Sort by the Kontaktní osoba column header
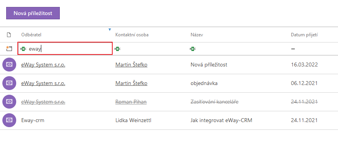The width and height of the screenshot is (338, 153). tap(132, 35)
